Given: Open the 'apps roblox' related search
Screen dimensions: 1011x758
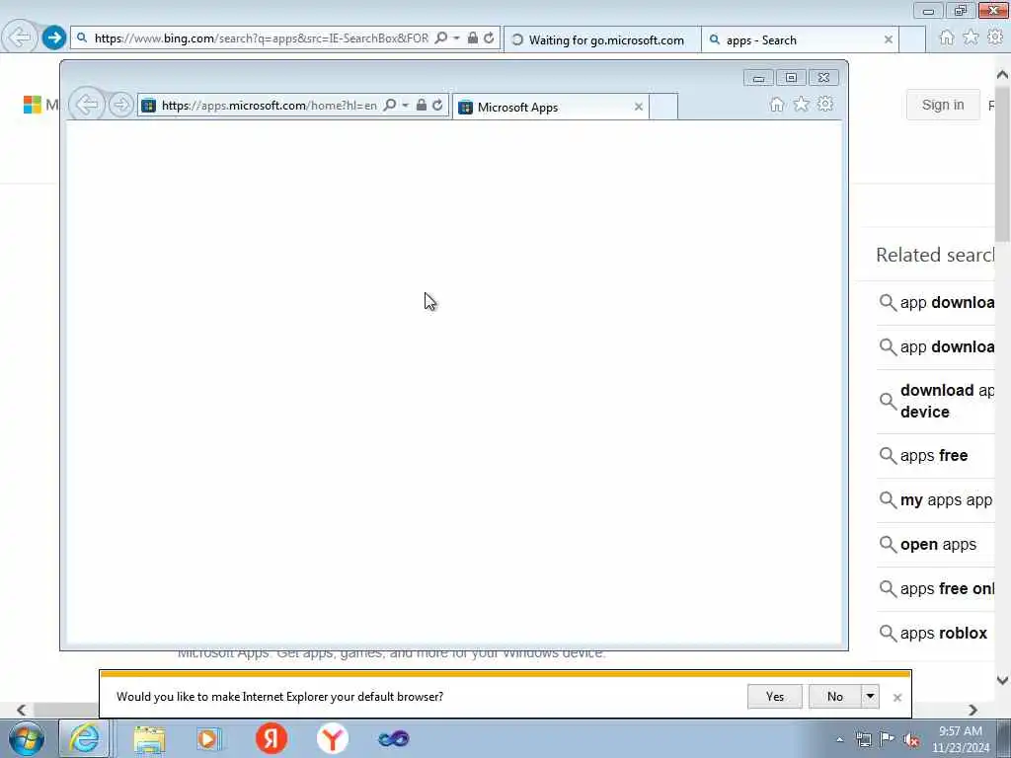Looking at the screenshot, I should [935, 634].
